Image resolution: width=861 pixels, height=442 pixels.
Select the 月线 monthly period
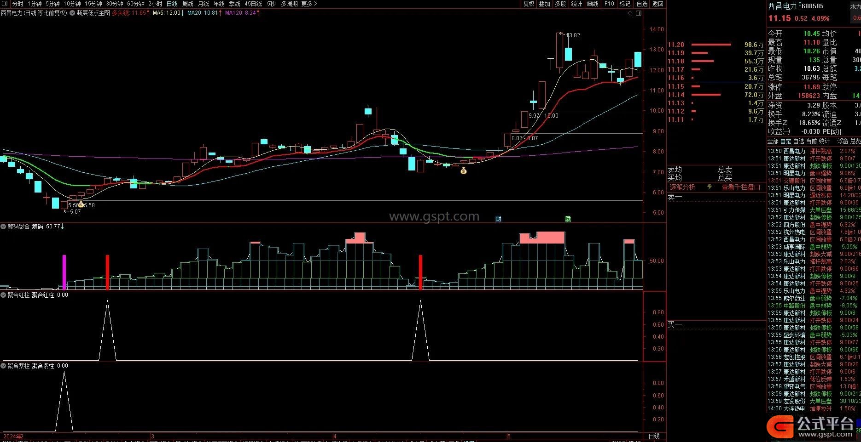204,4
